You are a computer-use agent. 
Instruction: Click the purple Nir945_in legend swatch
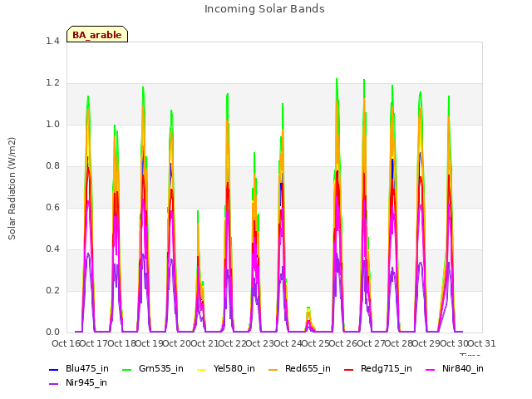53,384
